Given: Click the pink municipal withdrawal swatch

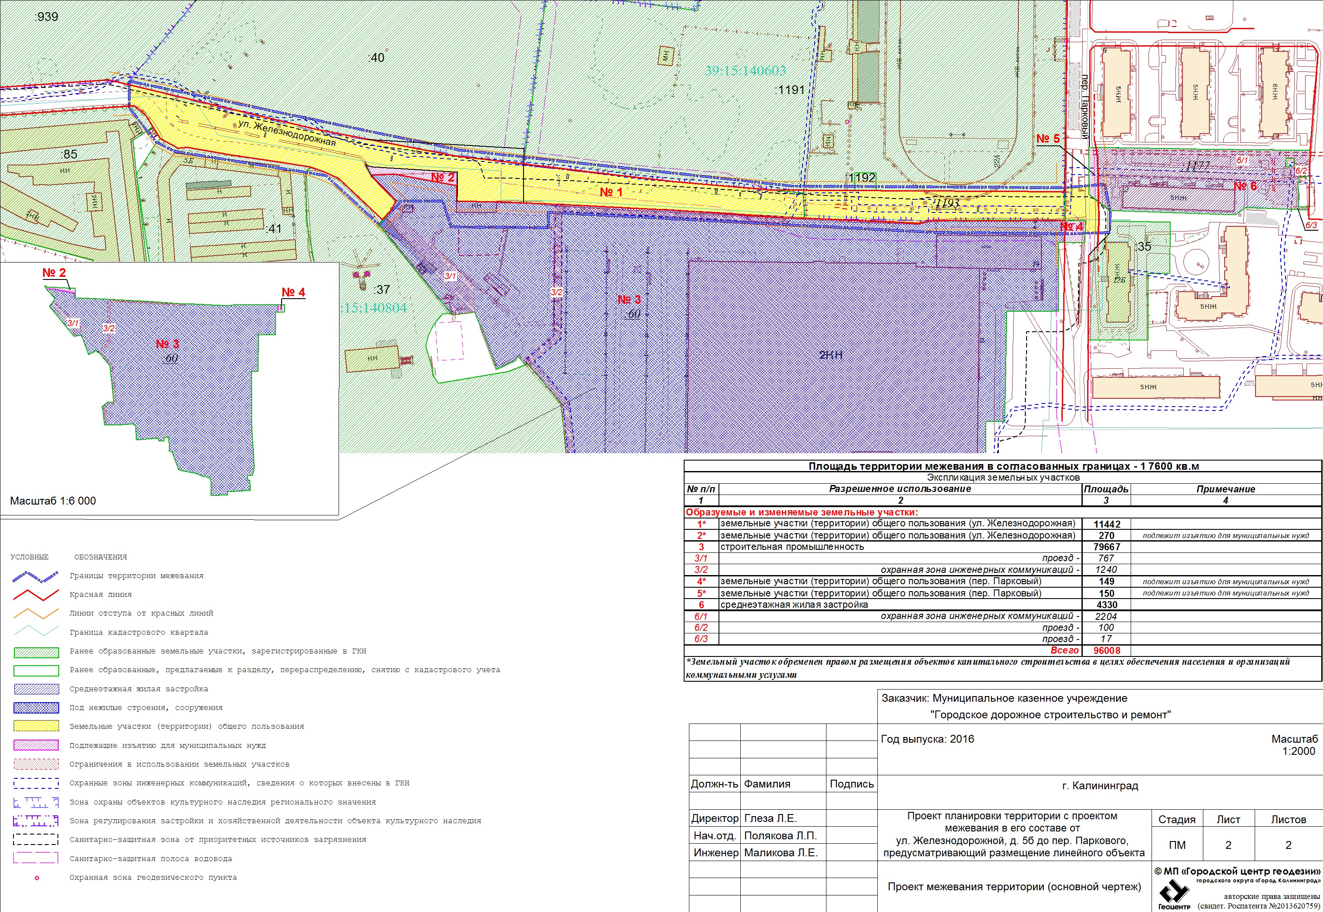Looking at the screenshot, I should (x=36, y=745).
